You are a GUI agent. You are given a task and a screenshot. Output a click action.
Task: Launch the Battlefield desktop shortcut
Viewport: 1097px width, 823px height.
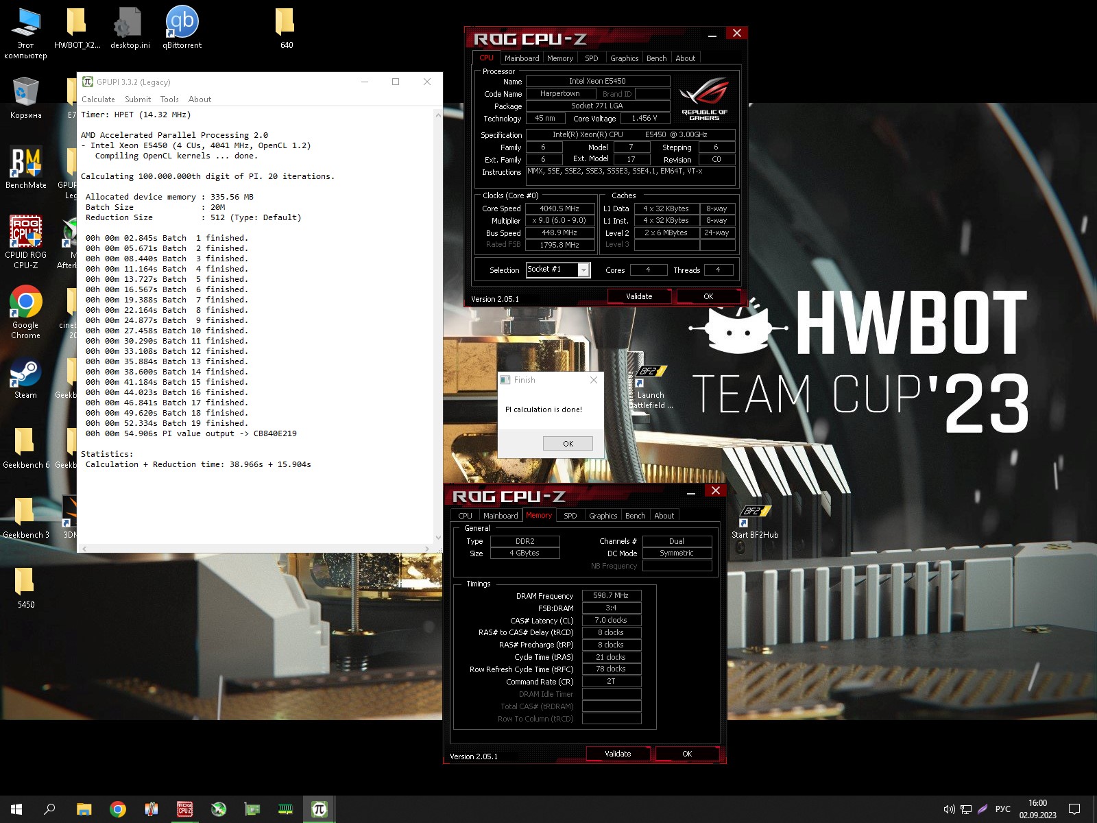click(650, 387)
